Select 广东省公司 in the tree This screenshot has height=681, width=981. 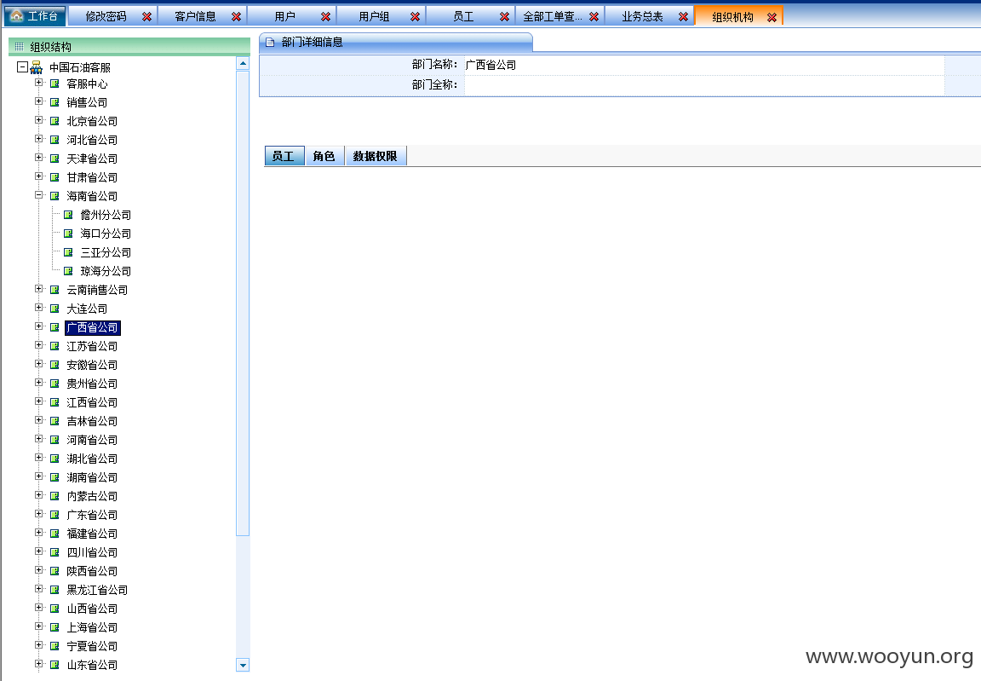pos(92,515)
